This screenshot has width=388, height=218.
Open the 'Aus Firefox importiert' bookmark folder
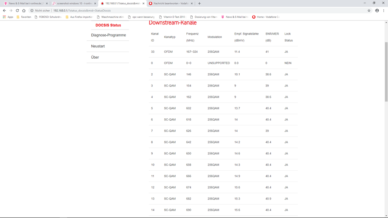click(79, 17)
